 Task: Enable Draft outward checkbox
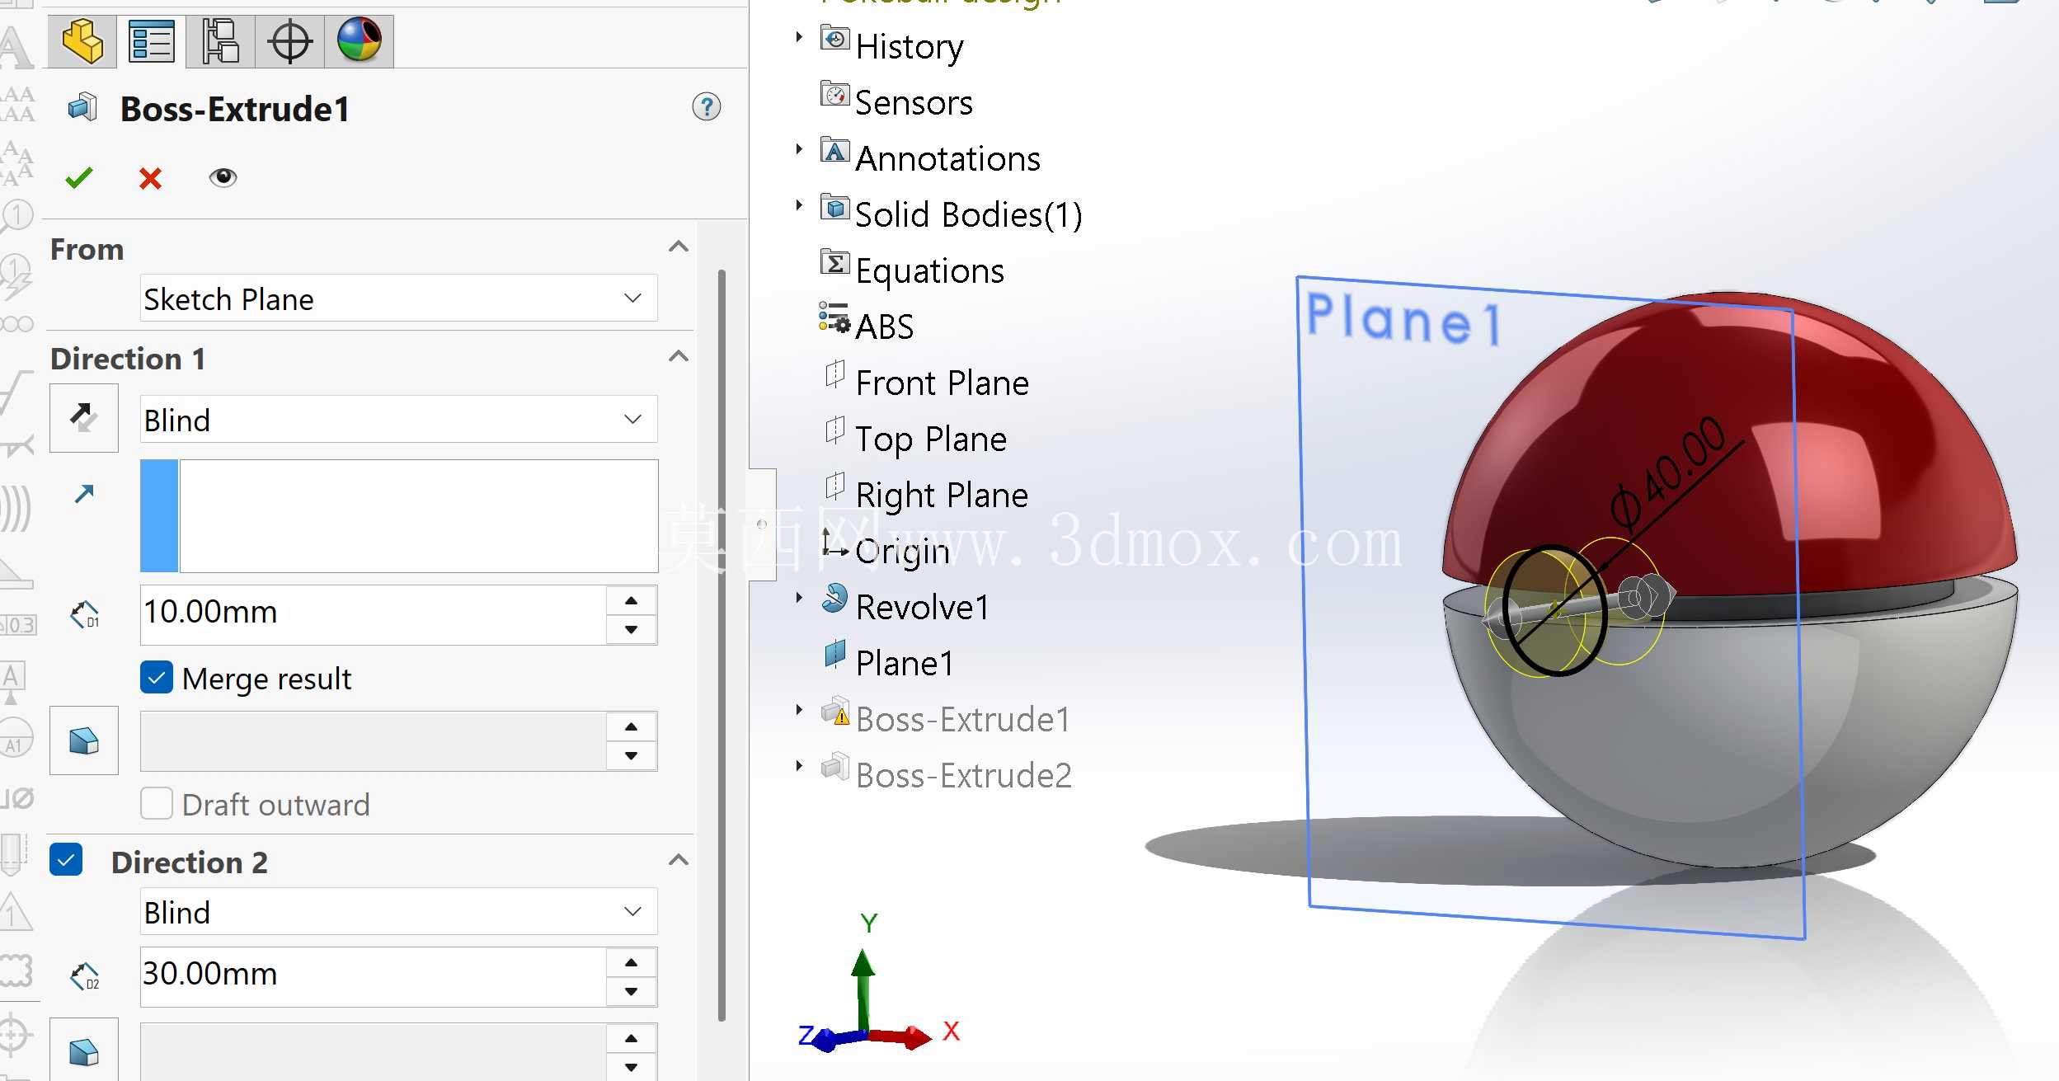click(x=157, y=804)
